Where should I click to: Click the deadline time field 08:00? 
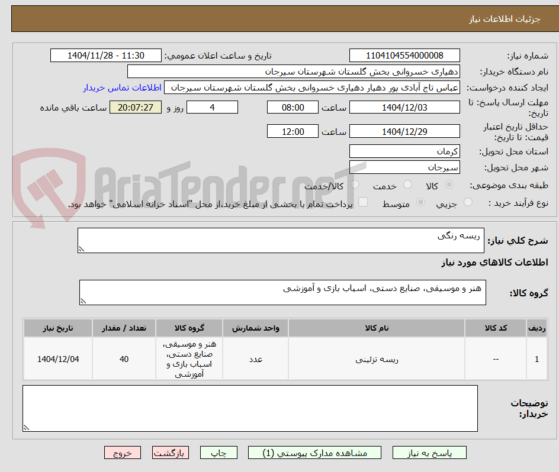coord(293,107)
